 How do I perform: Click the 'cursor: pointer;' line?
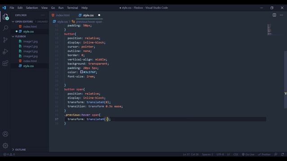point(81,47)
